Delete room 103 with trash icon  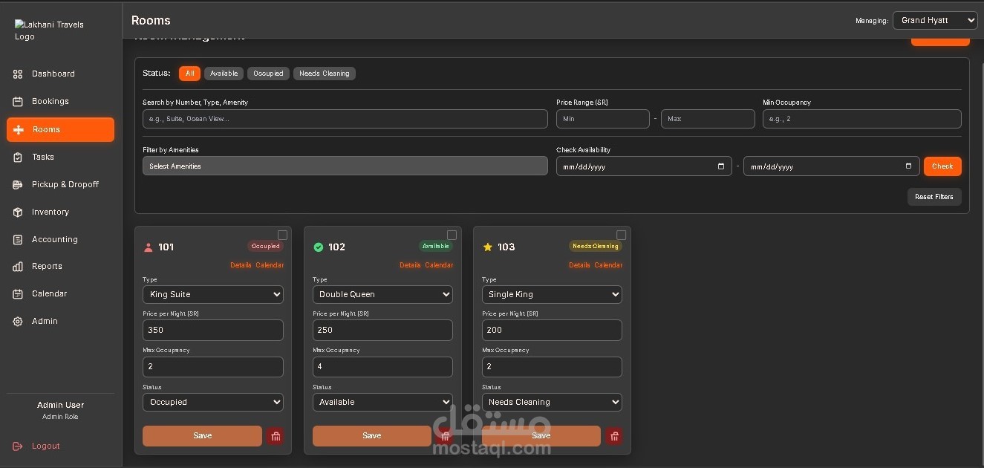coord(614,436)
